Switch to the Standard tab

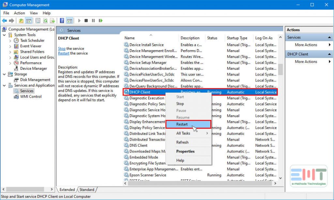(x=87, y=190)
